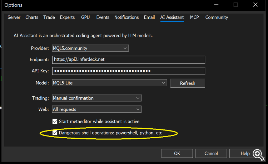Screen dimensions: 268x164
Task: Open the GPU tab
Action: [85, 17]
